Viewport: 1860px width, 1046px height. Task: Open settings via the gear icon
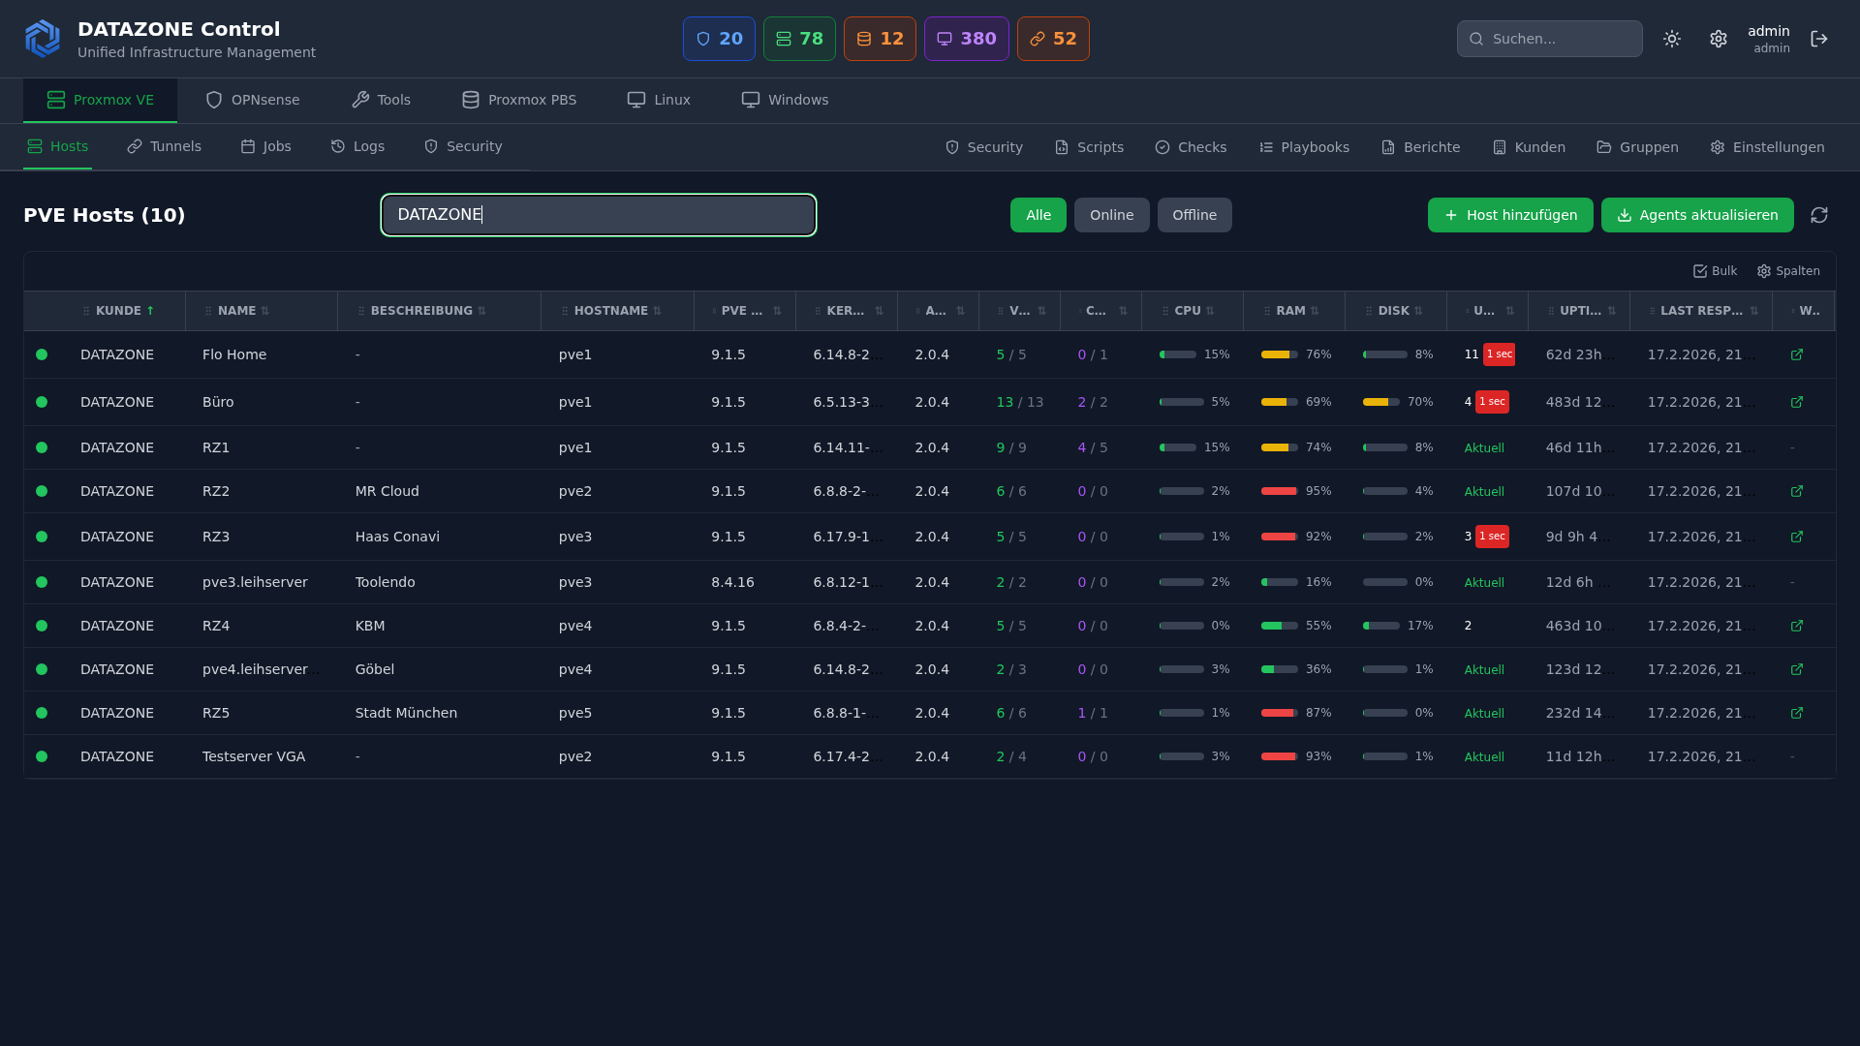coord(1719,39)
